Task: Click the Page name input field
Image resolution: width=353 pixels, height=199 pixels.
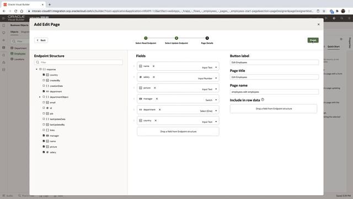Action: [274, 92]
